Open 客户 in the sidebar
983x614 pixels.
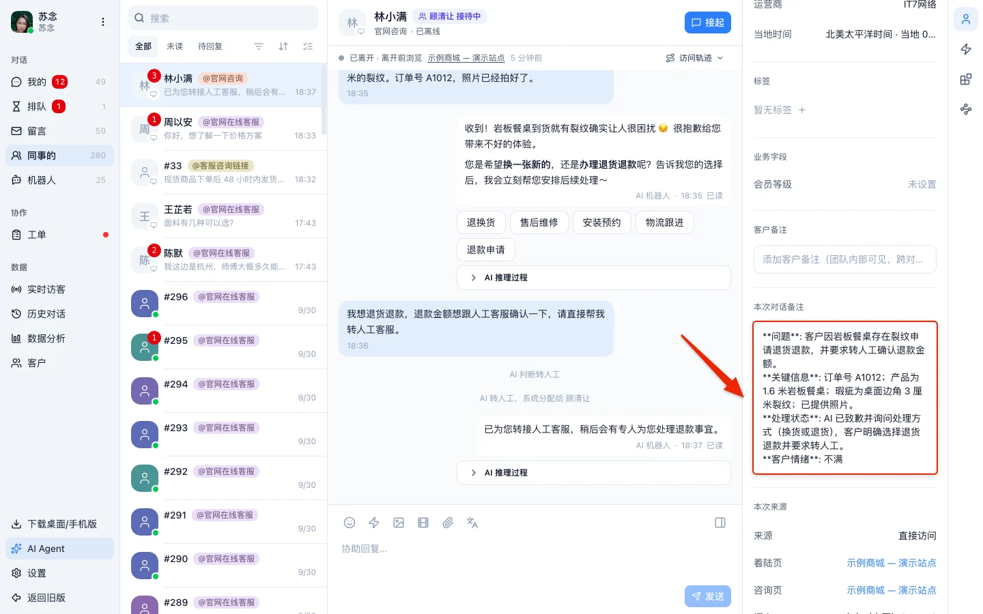(x=59, y=363)
